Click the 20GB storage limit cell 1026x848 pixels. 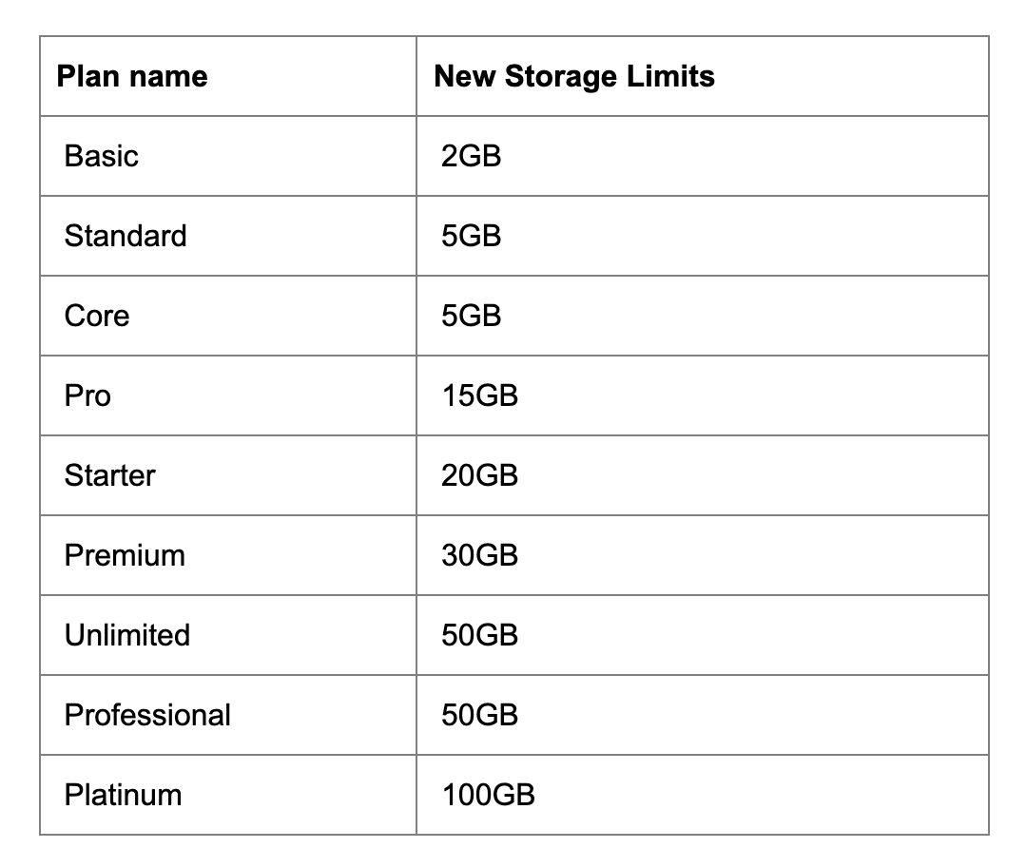click(x=479, y=475)
